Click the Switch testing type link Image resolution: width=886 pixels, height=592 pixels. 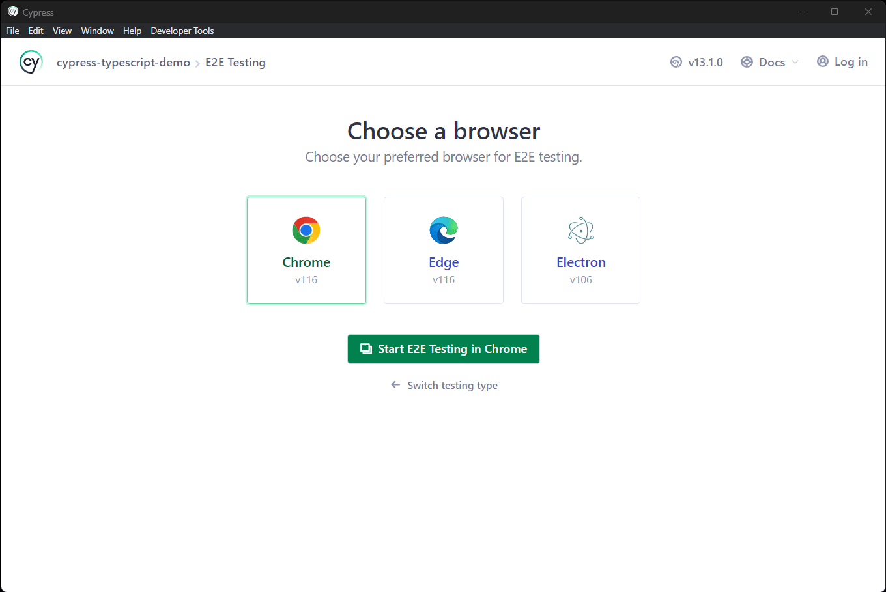point(452,385)
